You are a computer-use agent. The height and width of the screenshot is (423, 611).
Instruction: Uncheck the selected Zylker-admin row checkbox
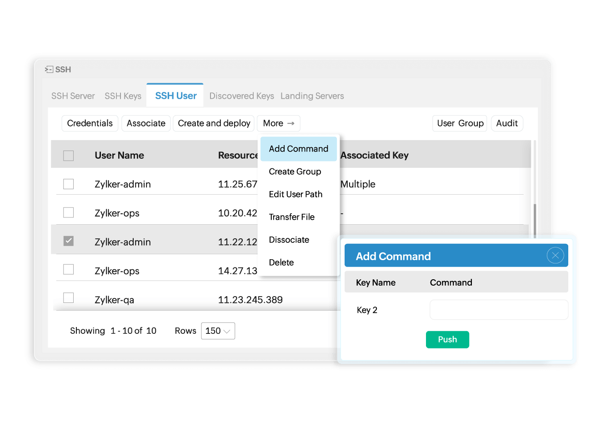click(x=69, y=241)
